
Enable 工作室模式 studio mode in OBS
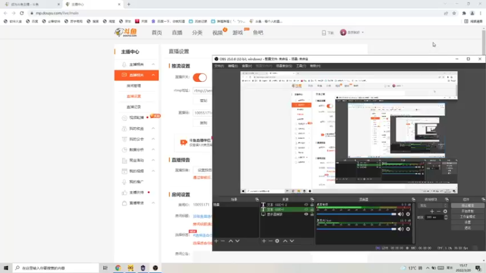(x=467, y=217)
